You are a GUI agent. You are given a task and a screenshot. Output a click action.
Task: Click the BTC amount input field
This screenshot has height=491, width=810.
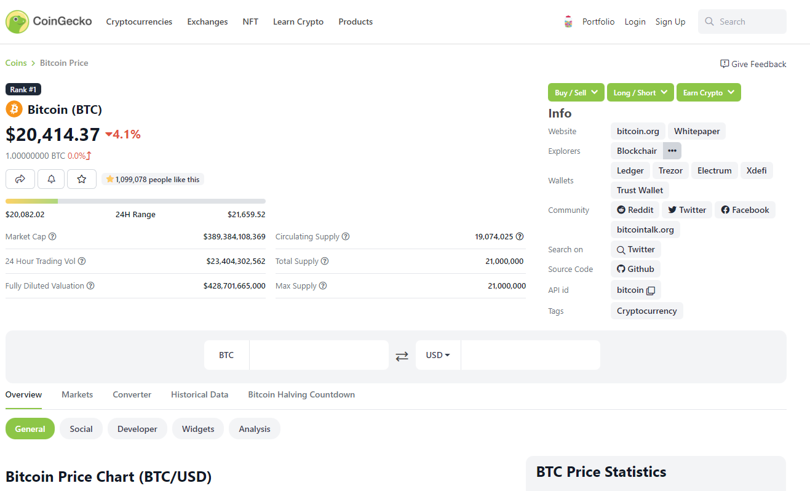(319, 355)
